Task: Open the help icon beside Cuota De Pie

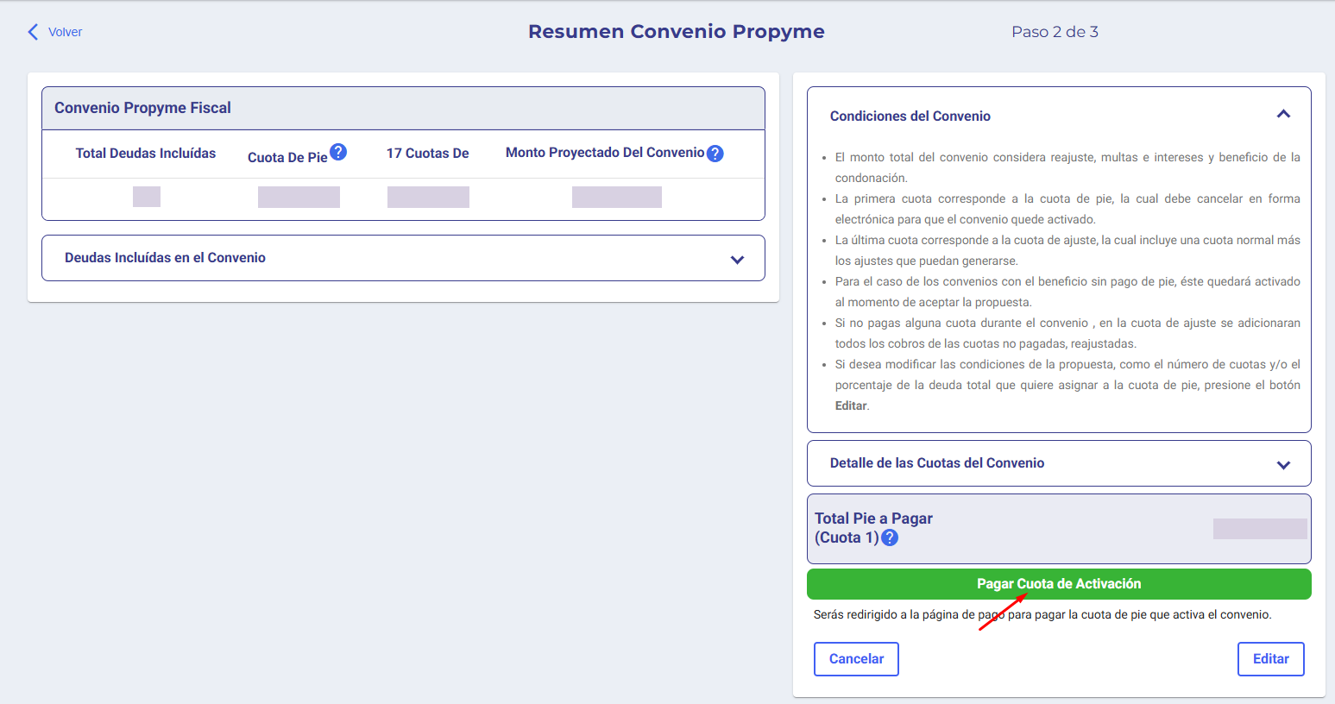Action: click(x=338, y=152)
